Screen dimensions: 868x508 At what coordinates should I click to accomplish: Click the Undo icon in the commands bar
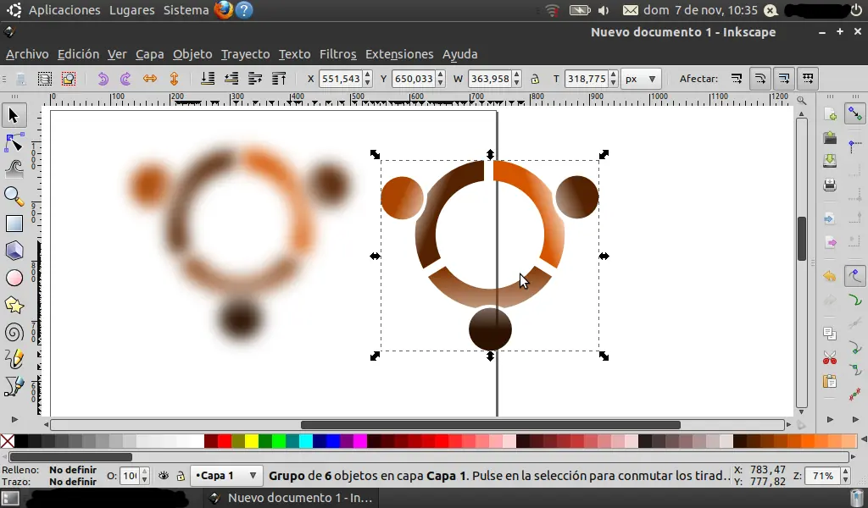pos(103,78)
